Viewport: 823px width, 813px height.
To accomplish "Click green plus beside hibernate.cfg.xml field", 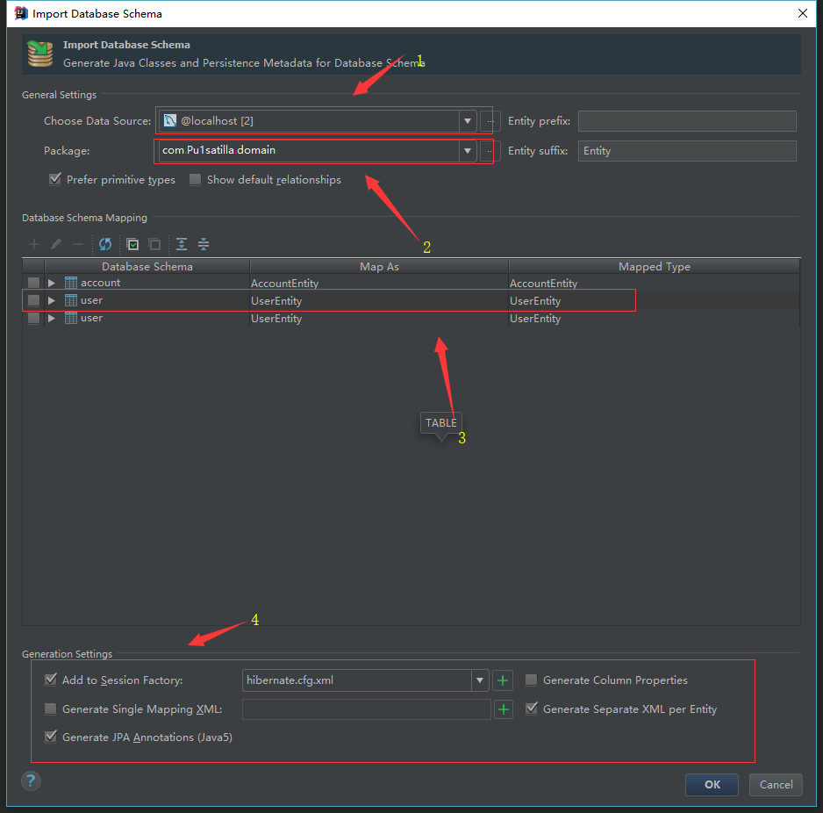I will (x=503, y=680).
